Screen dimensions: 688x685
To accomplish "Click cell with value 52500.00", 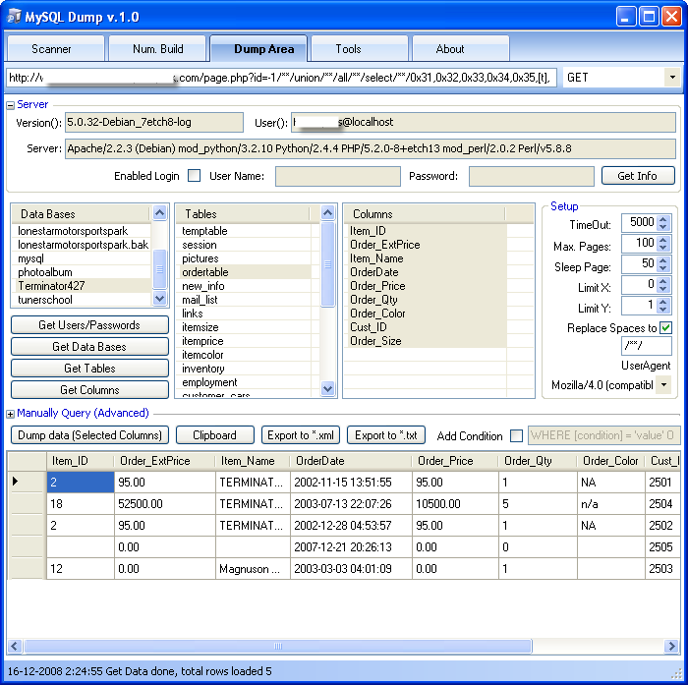I will [164, 504].
